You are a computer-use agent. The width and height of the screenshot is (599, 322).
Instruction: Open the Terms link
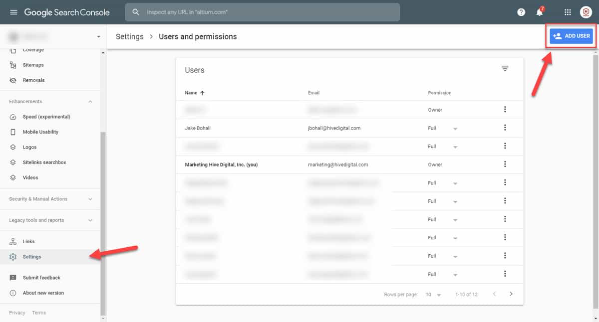coord(39,313)
